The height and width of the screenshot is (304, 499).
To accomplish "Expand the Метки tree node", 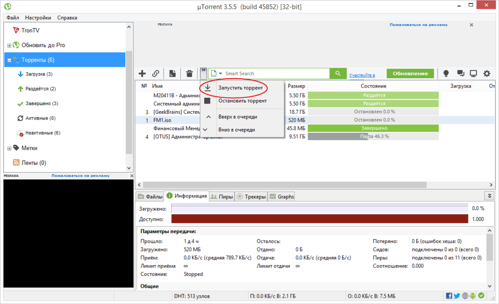I will pos(9,148).
